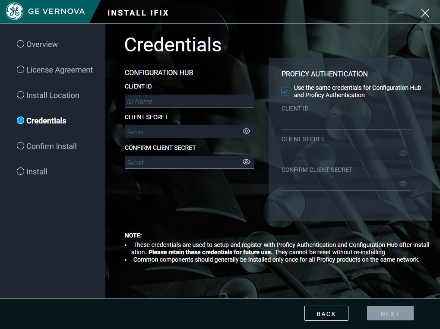Viewport: 440px width, 329px height.
Task: Show the Configuration Hub confirm client secret
Action: (x=246, y=162)
